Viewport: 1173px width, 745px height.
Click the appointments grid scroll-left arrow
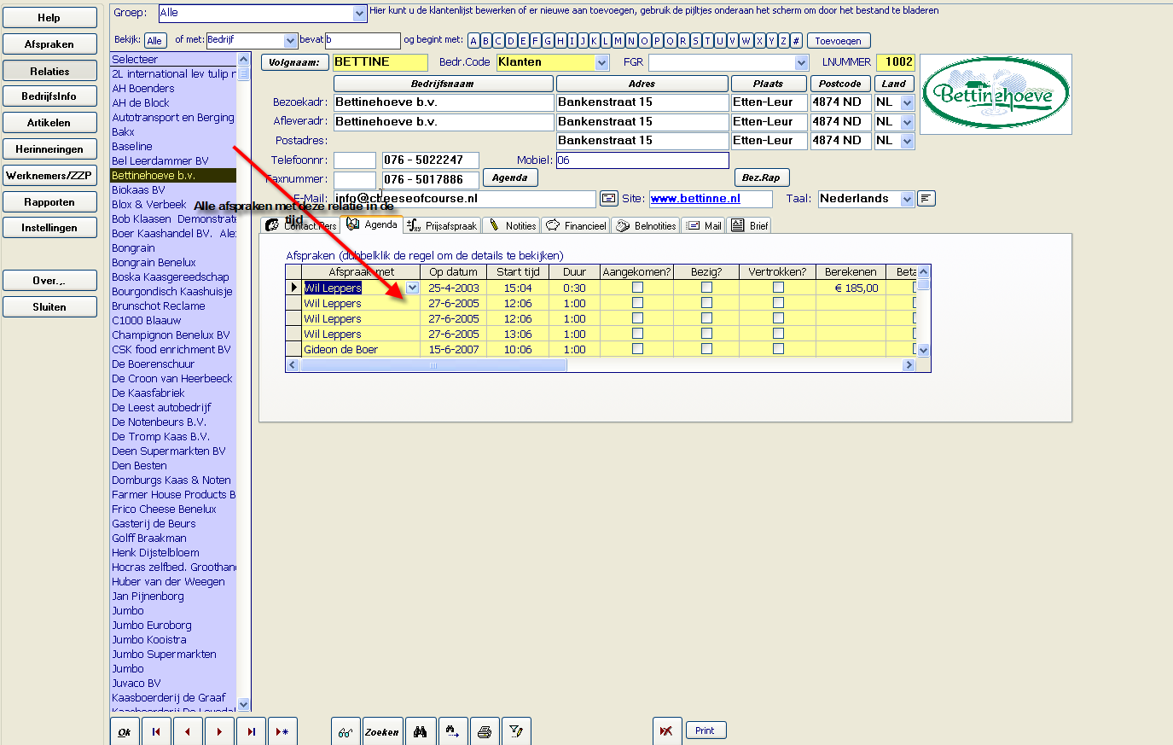pos(292,365)
